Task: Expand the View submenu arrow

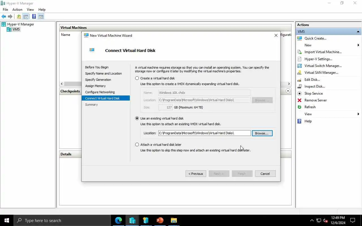Action: pyautogui.click(x=358, y=114)
